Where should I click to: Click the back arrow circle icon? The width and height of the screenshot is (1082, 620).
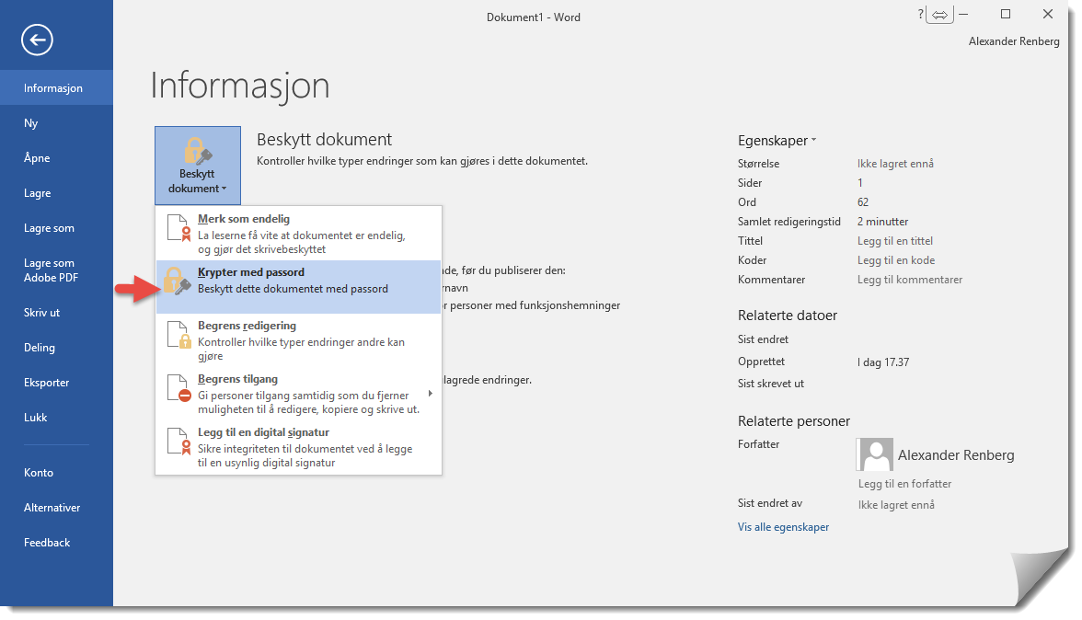pos(38,39)
